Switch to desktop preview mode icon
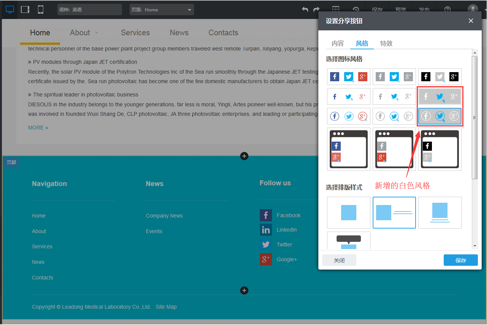 click(10, 9)
